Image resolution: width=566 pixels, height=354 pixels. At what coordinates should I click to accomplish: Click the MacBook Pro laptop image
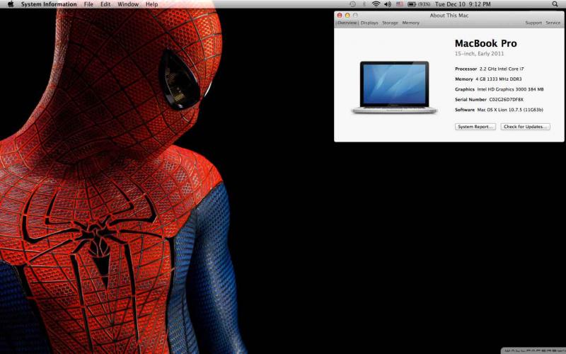pos(394,87)
